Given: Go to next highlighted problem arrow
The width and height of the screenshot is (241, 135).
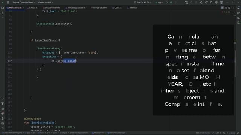Looking at the screenshot, I should (x=234, y=12).
